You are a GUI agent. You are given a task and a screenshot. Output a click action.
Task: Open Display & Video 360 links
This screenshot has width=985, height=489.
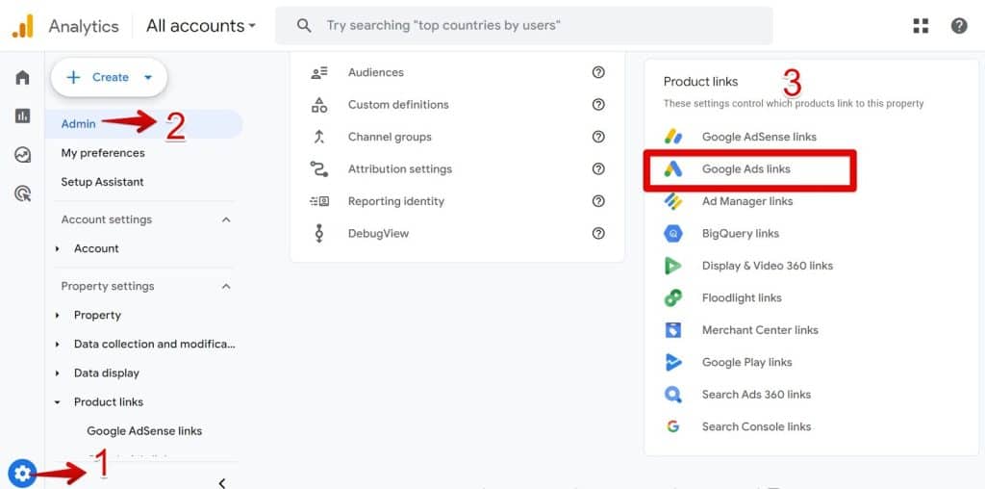[768, 266]
